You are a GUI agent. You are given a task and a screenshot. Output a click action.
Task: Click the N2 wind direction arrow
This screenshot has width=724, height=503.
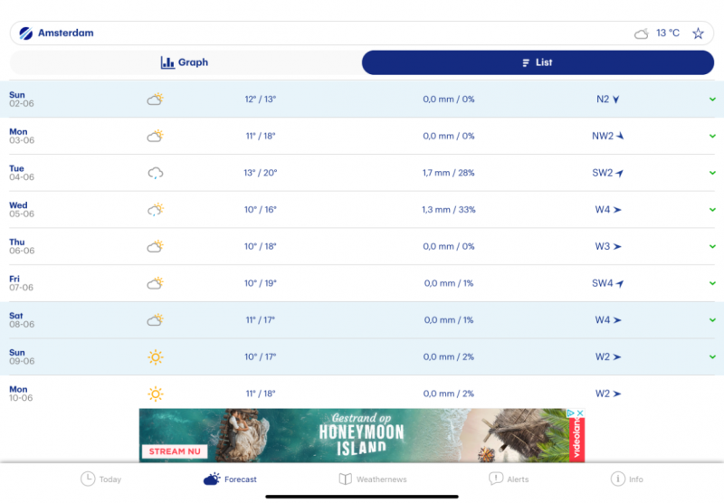pyautogui.click(x=616, y=100)
